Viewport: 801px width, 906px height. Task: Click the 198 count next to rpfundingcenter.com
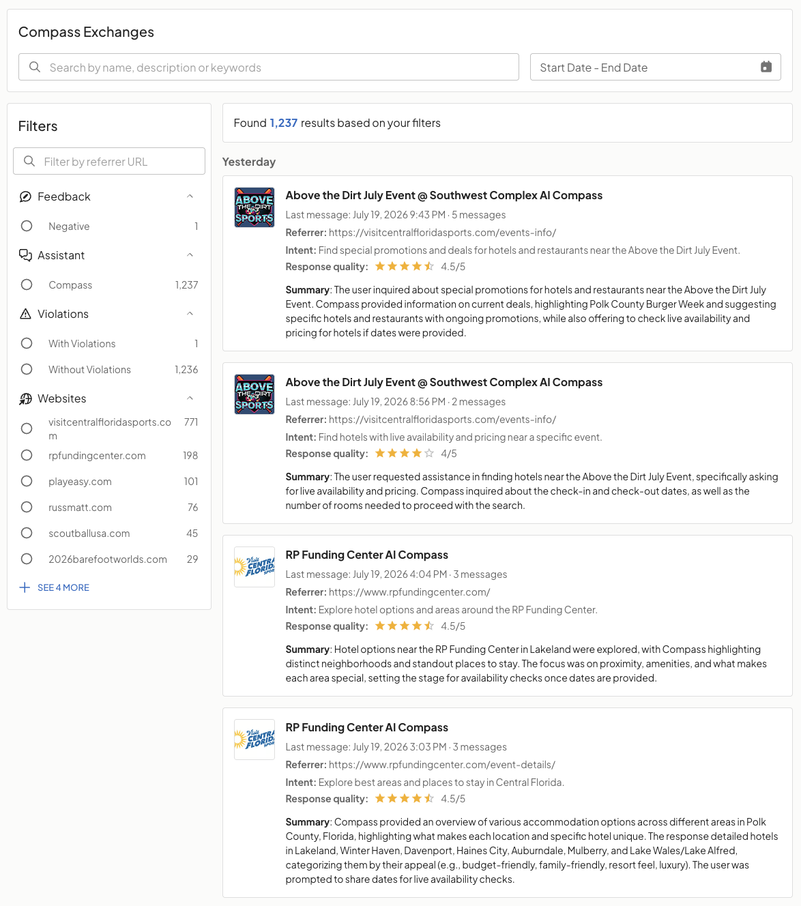(190, 455)
